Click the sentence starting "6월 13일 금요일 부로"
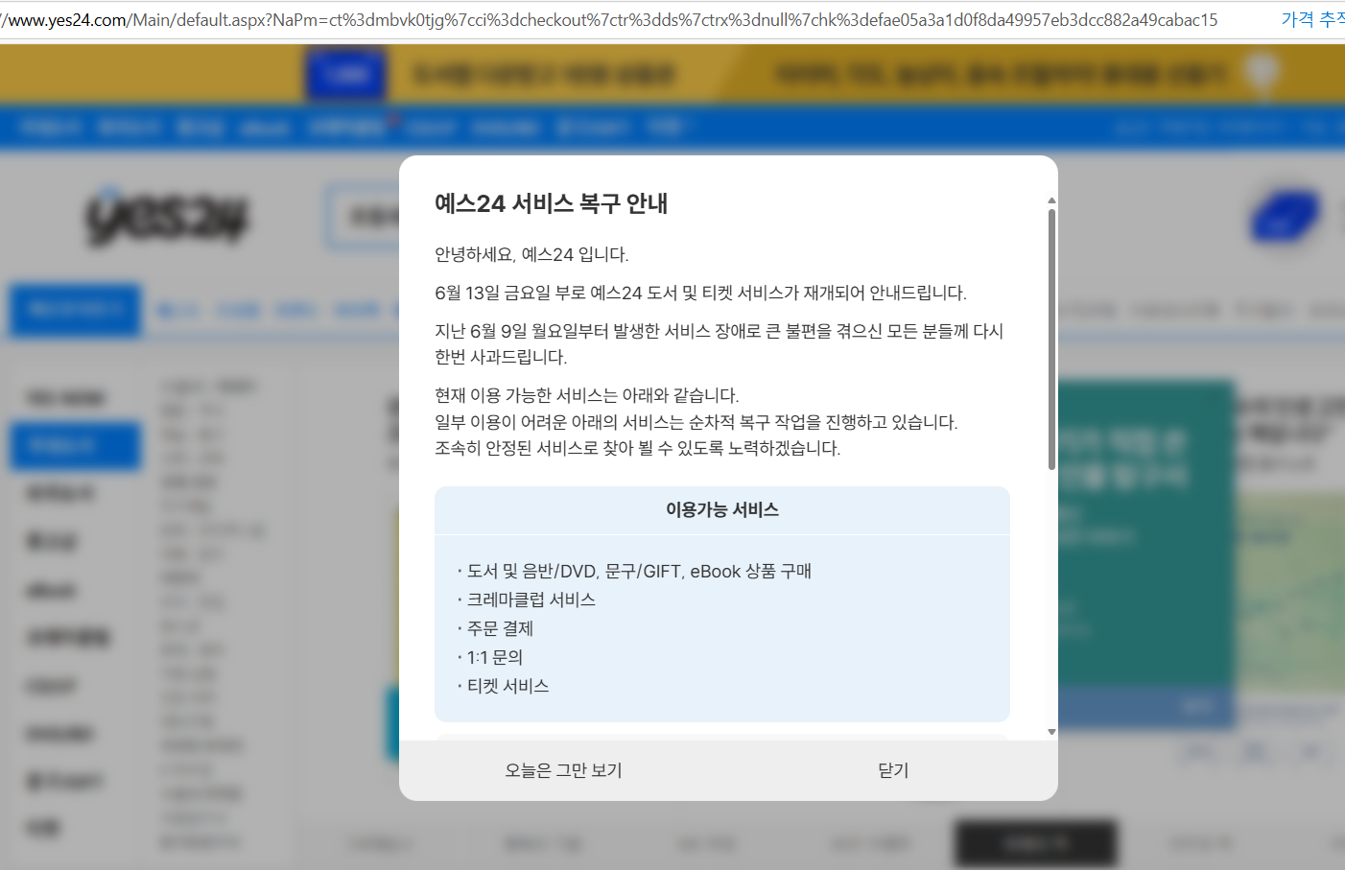Image resolution: width=1345 pixels, height=870 pixels. (x=700, y=293)
